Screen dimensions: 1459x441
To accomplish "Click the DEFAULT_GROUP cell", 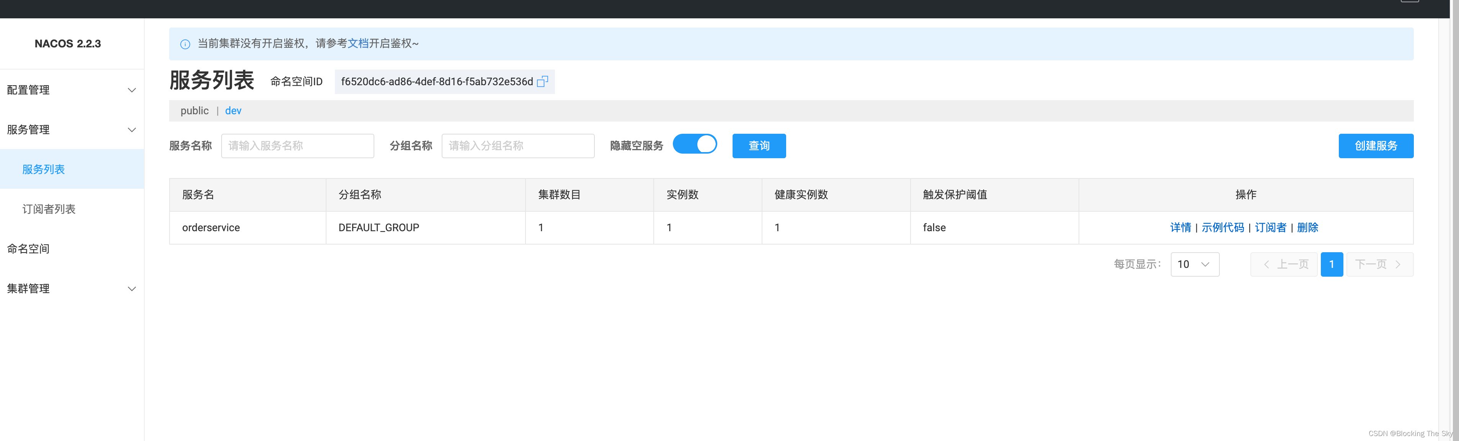I will pyautogui.click(x=425, y=228).
